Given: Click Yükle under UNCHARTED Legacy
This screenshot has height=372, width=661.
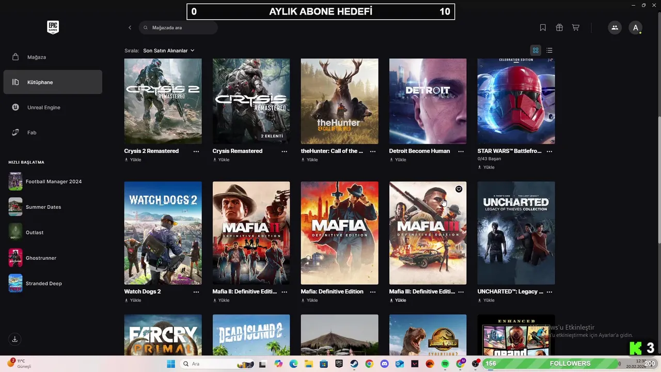Looking at the screenshot, I should [x=486, y=300].
